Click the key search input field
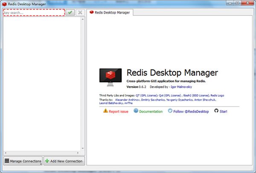This screenshot has width=256, height=173. tap(34, 12)
